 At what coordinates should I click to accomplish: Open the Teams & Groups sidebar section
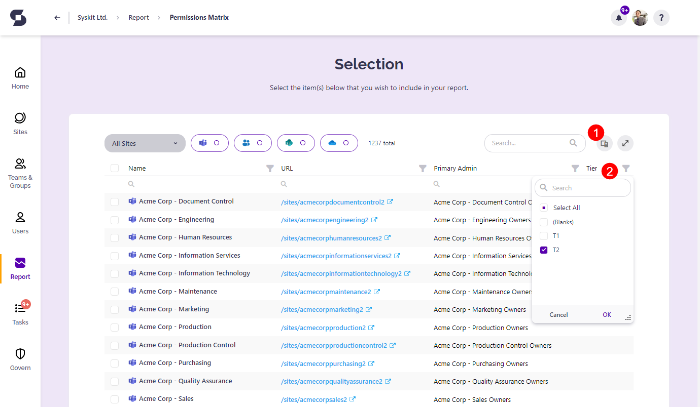click(x=20, y=172)
